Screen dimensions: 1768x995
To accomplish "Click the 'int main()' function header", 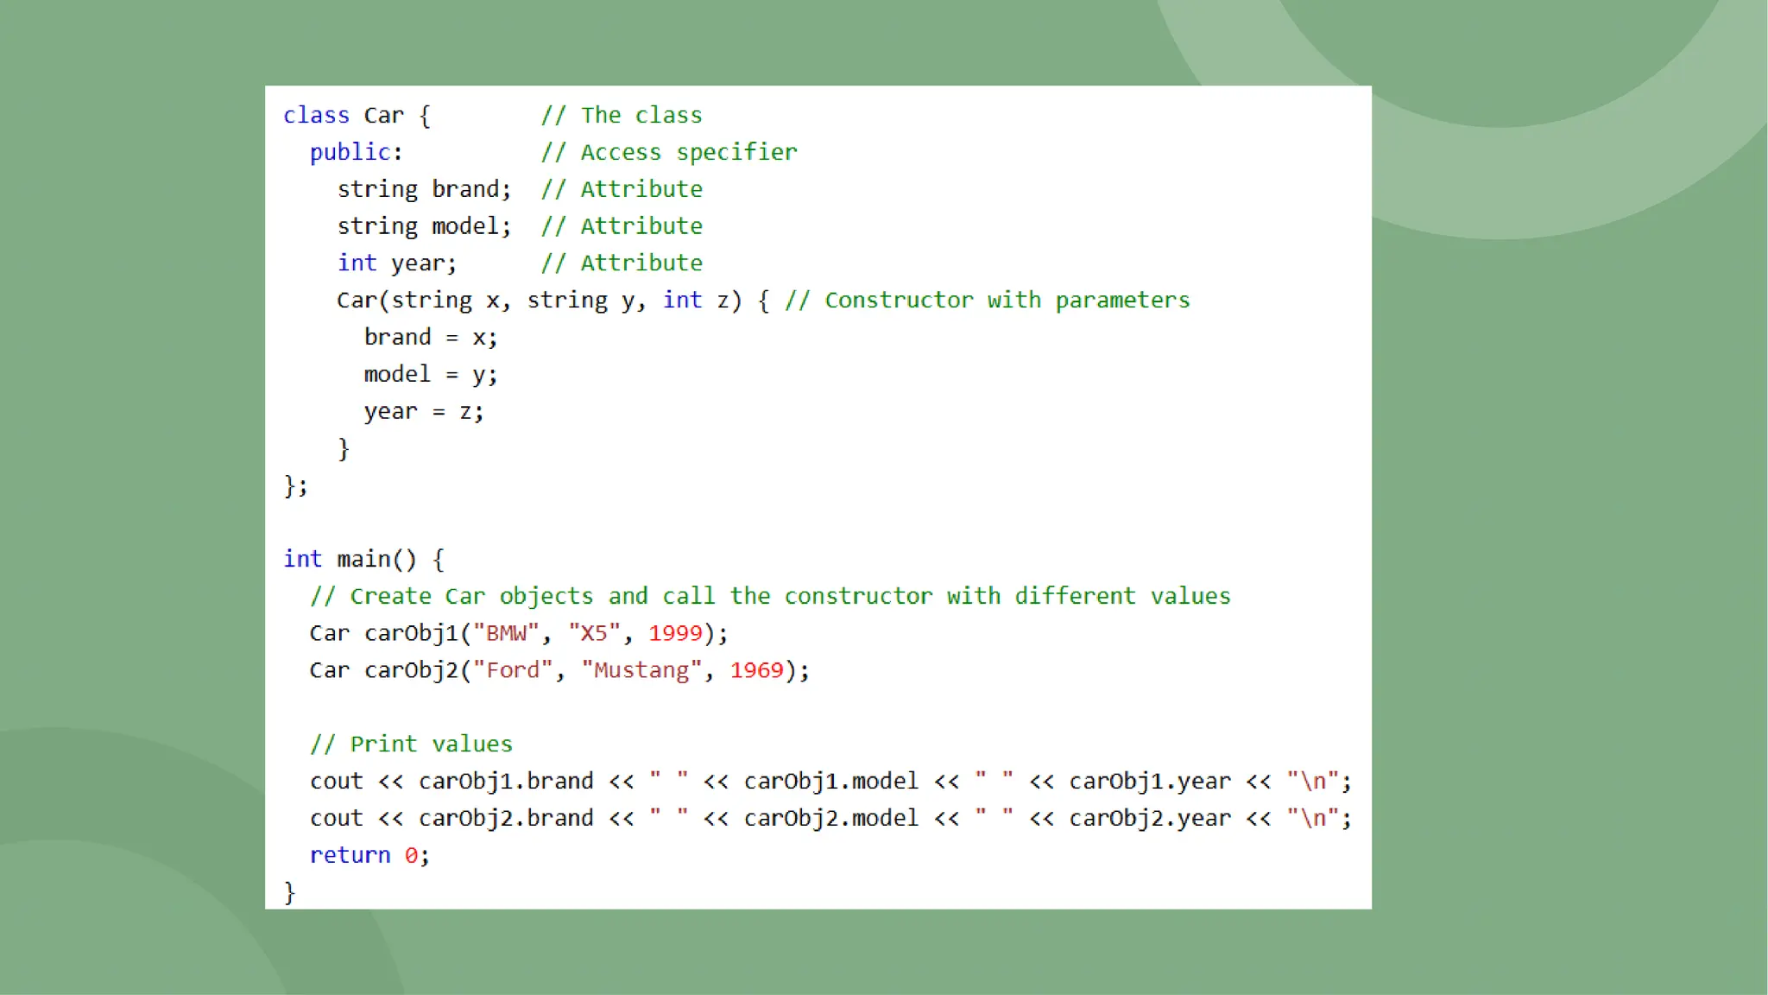I will click(363, 559).
